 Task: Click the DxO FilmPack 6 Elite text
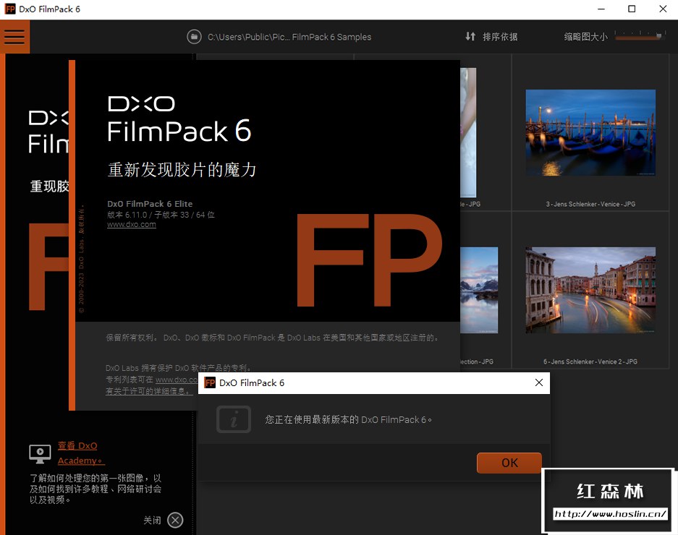pos(150,204)
